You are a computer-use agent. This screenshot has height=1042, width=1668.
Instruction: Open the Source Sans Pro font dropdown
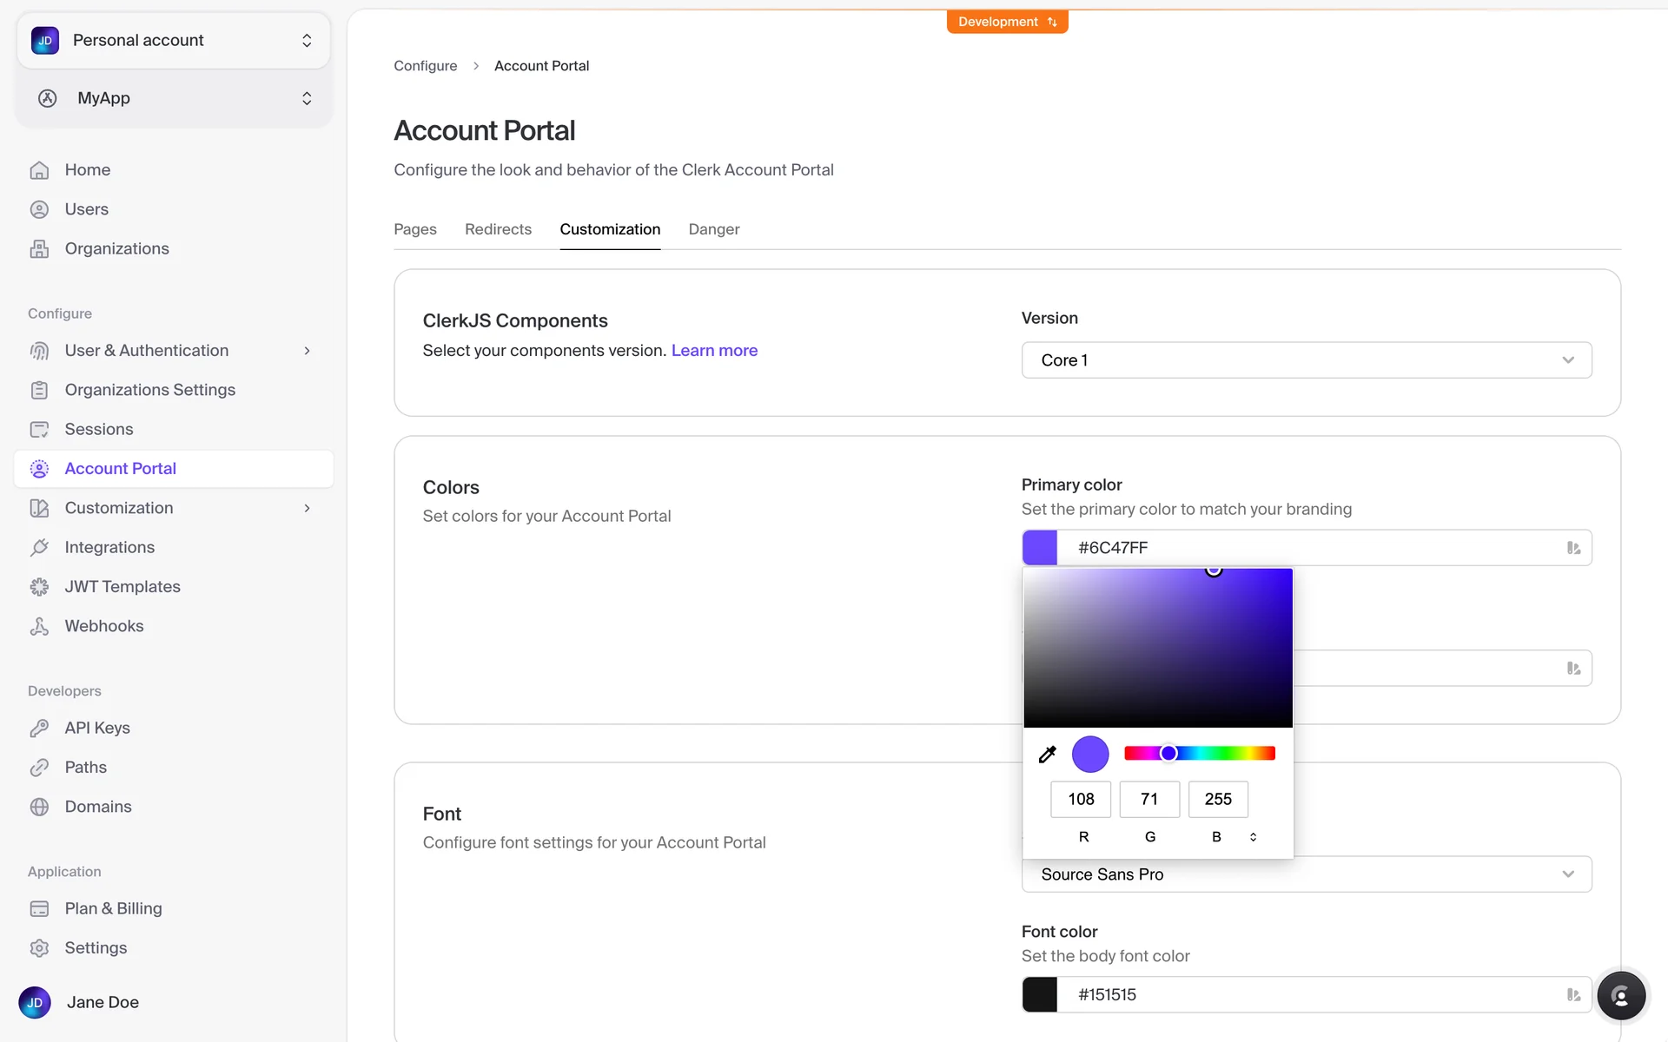click(x=1306, y=874)
